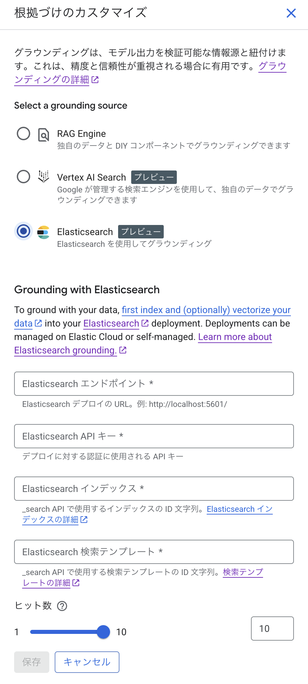The height and width of the screenshot is (684, 308).
Task: Click the ヒット数 number box showing 10
Action: (x=272, y=629)
